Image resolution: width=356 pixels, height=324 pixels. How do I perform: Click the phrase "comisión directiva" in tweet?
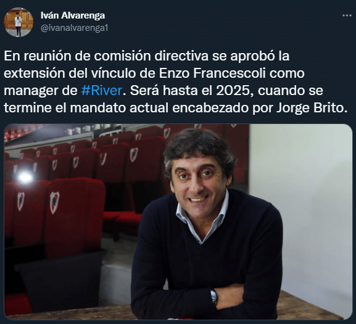click(x=151, y=56)
